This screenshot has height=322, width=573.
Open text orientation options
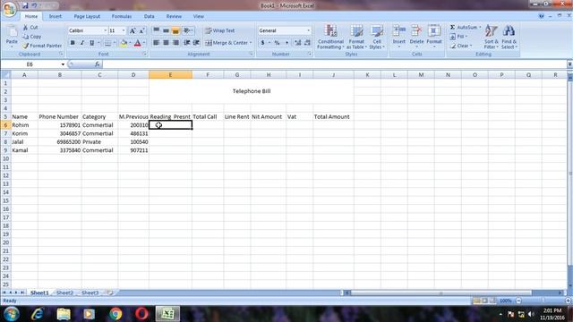click(188, 30)
